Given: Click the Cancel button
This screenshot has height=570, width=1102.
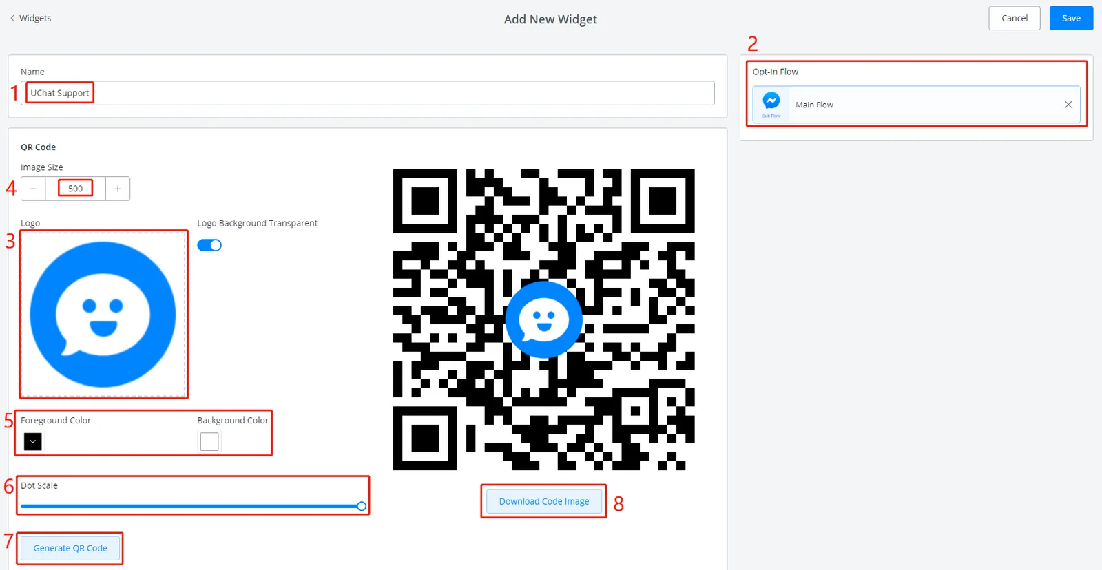Looking at the screenshot, I should click(1014, 19).
